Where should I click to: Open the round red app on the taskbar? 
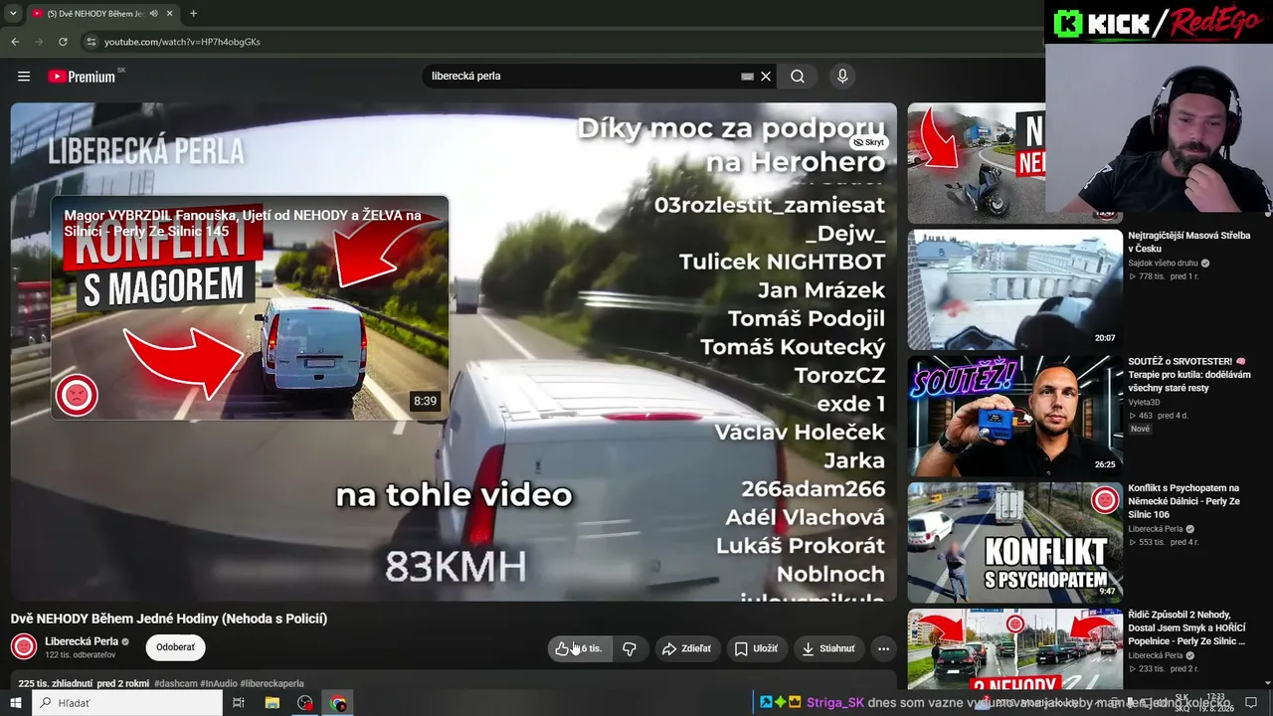305,703
